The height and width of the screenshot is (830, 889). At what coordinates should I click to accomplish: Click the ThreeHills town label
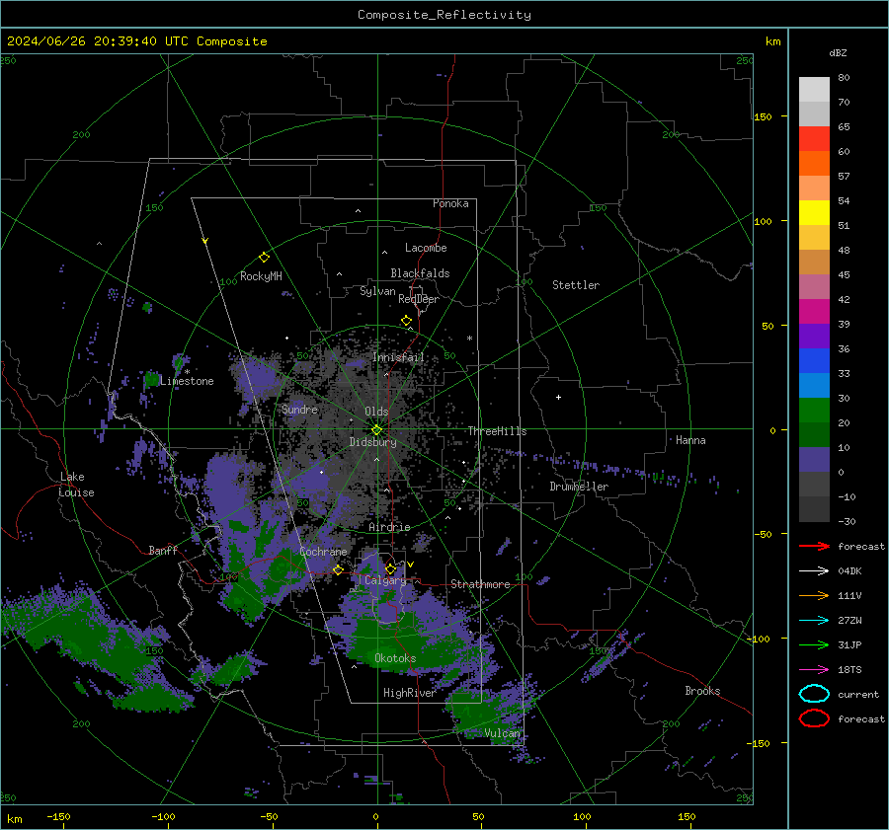point(497,431)
